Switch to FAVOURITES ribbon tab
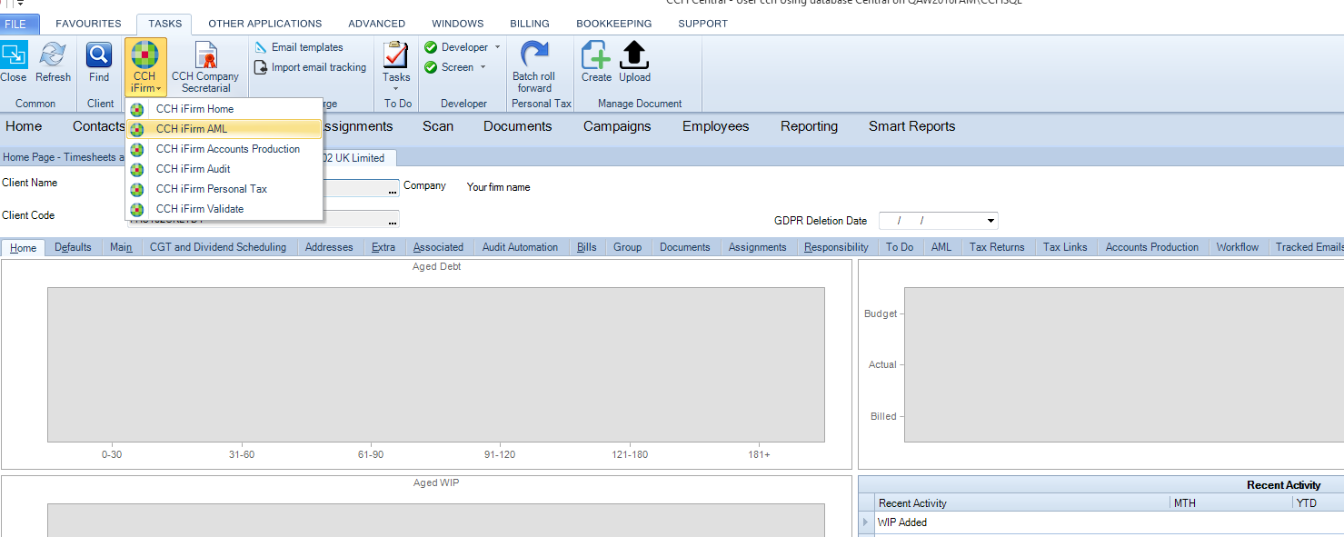The width and height of the screenshot is (1344, 537). (88, 24)
